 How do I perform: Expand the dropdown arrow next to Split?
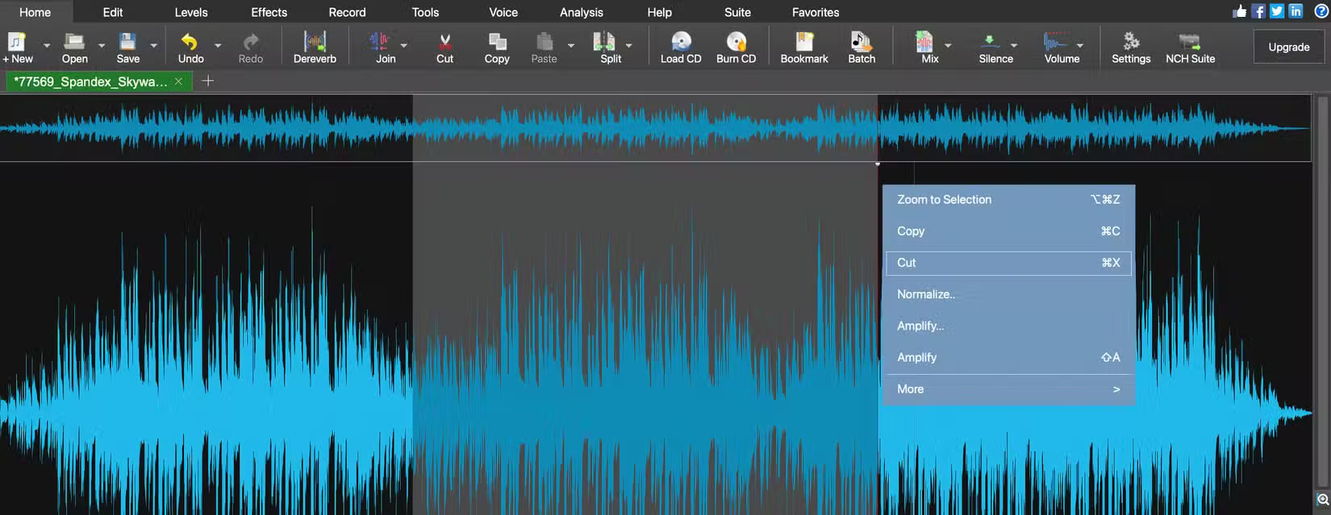(x=629, y=46)
